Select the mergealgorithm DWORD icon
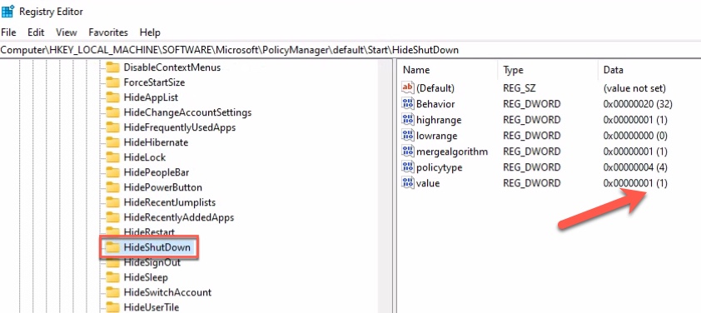701x313 pixels. (408, 152)
